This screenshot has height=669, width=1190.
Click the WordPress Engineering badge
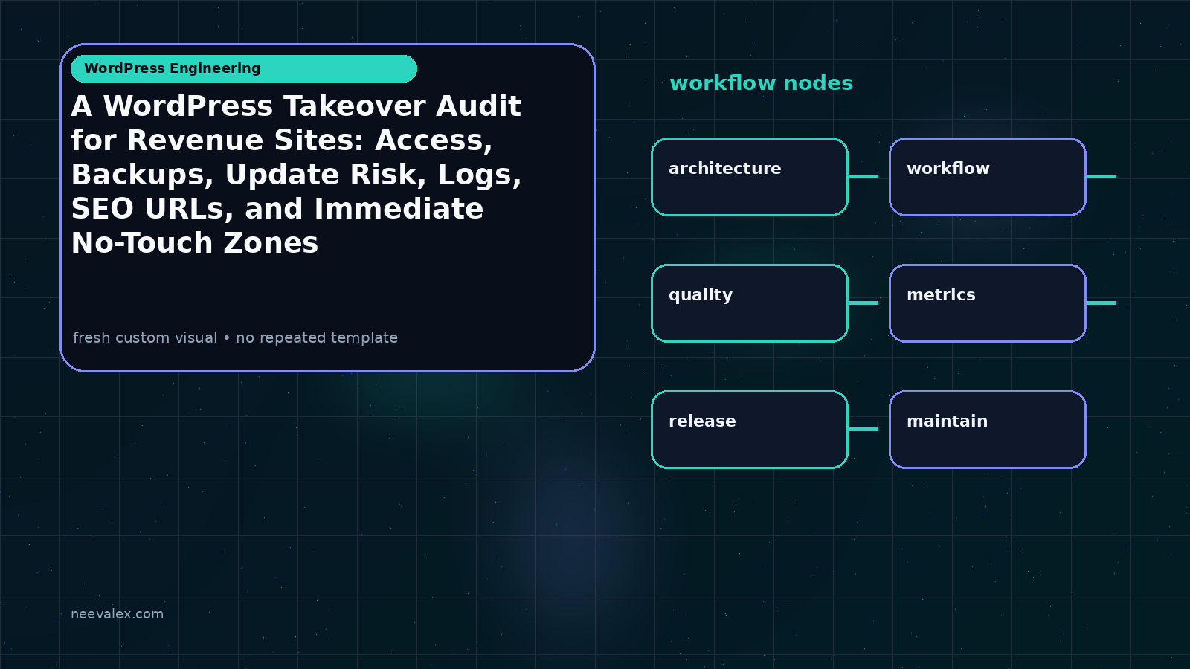(244, 68)
